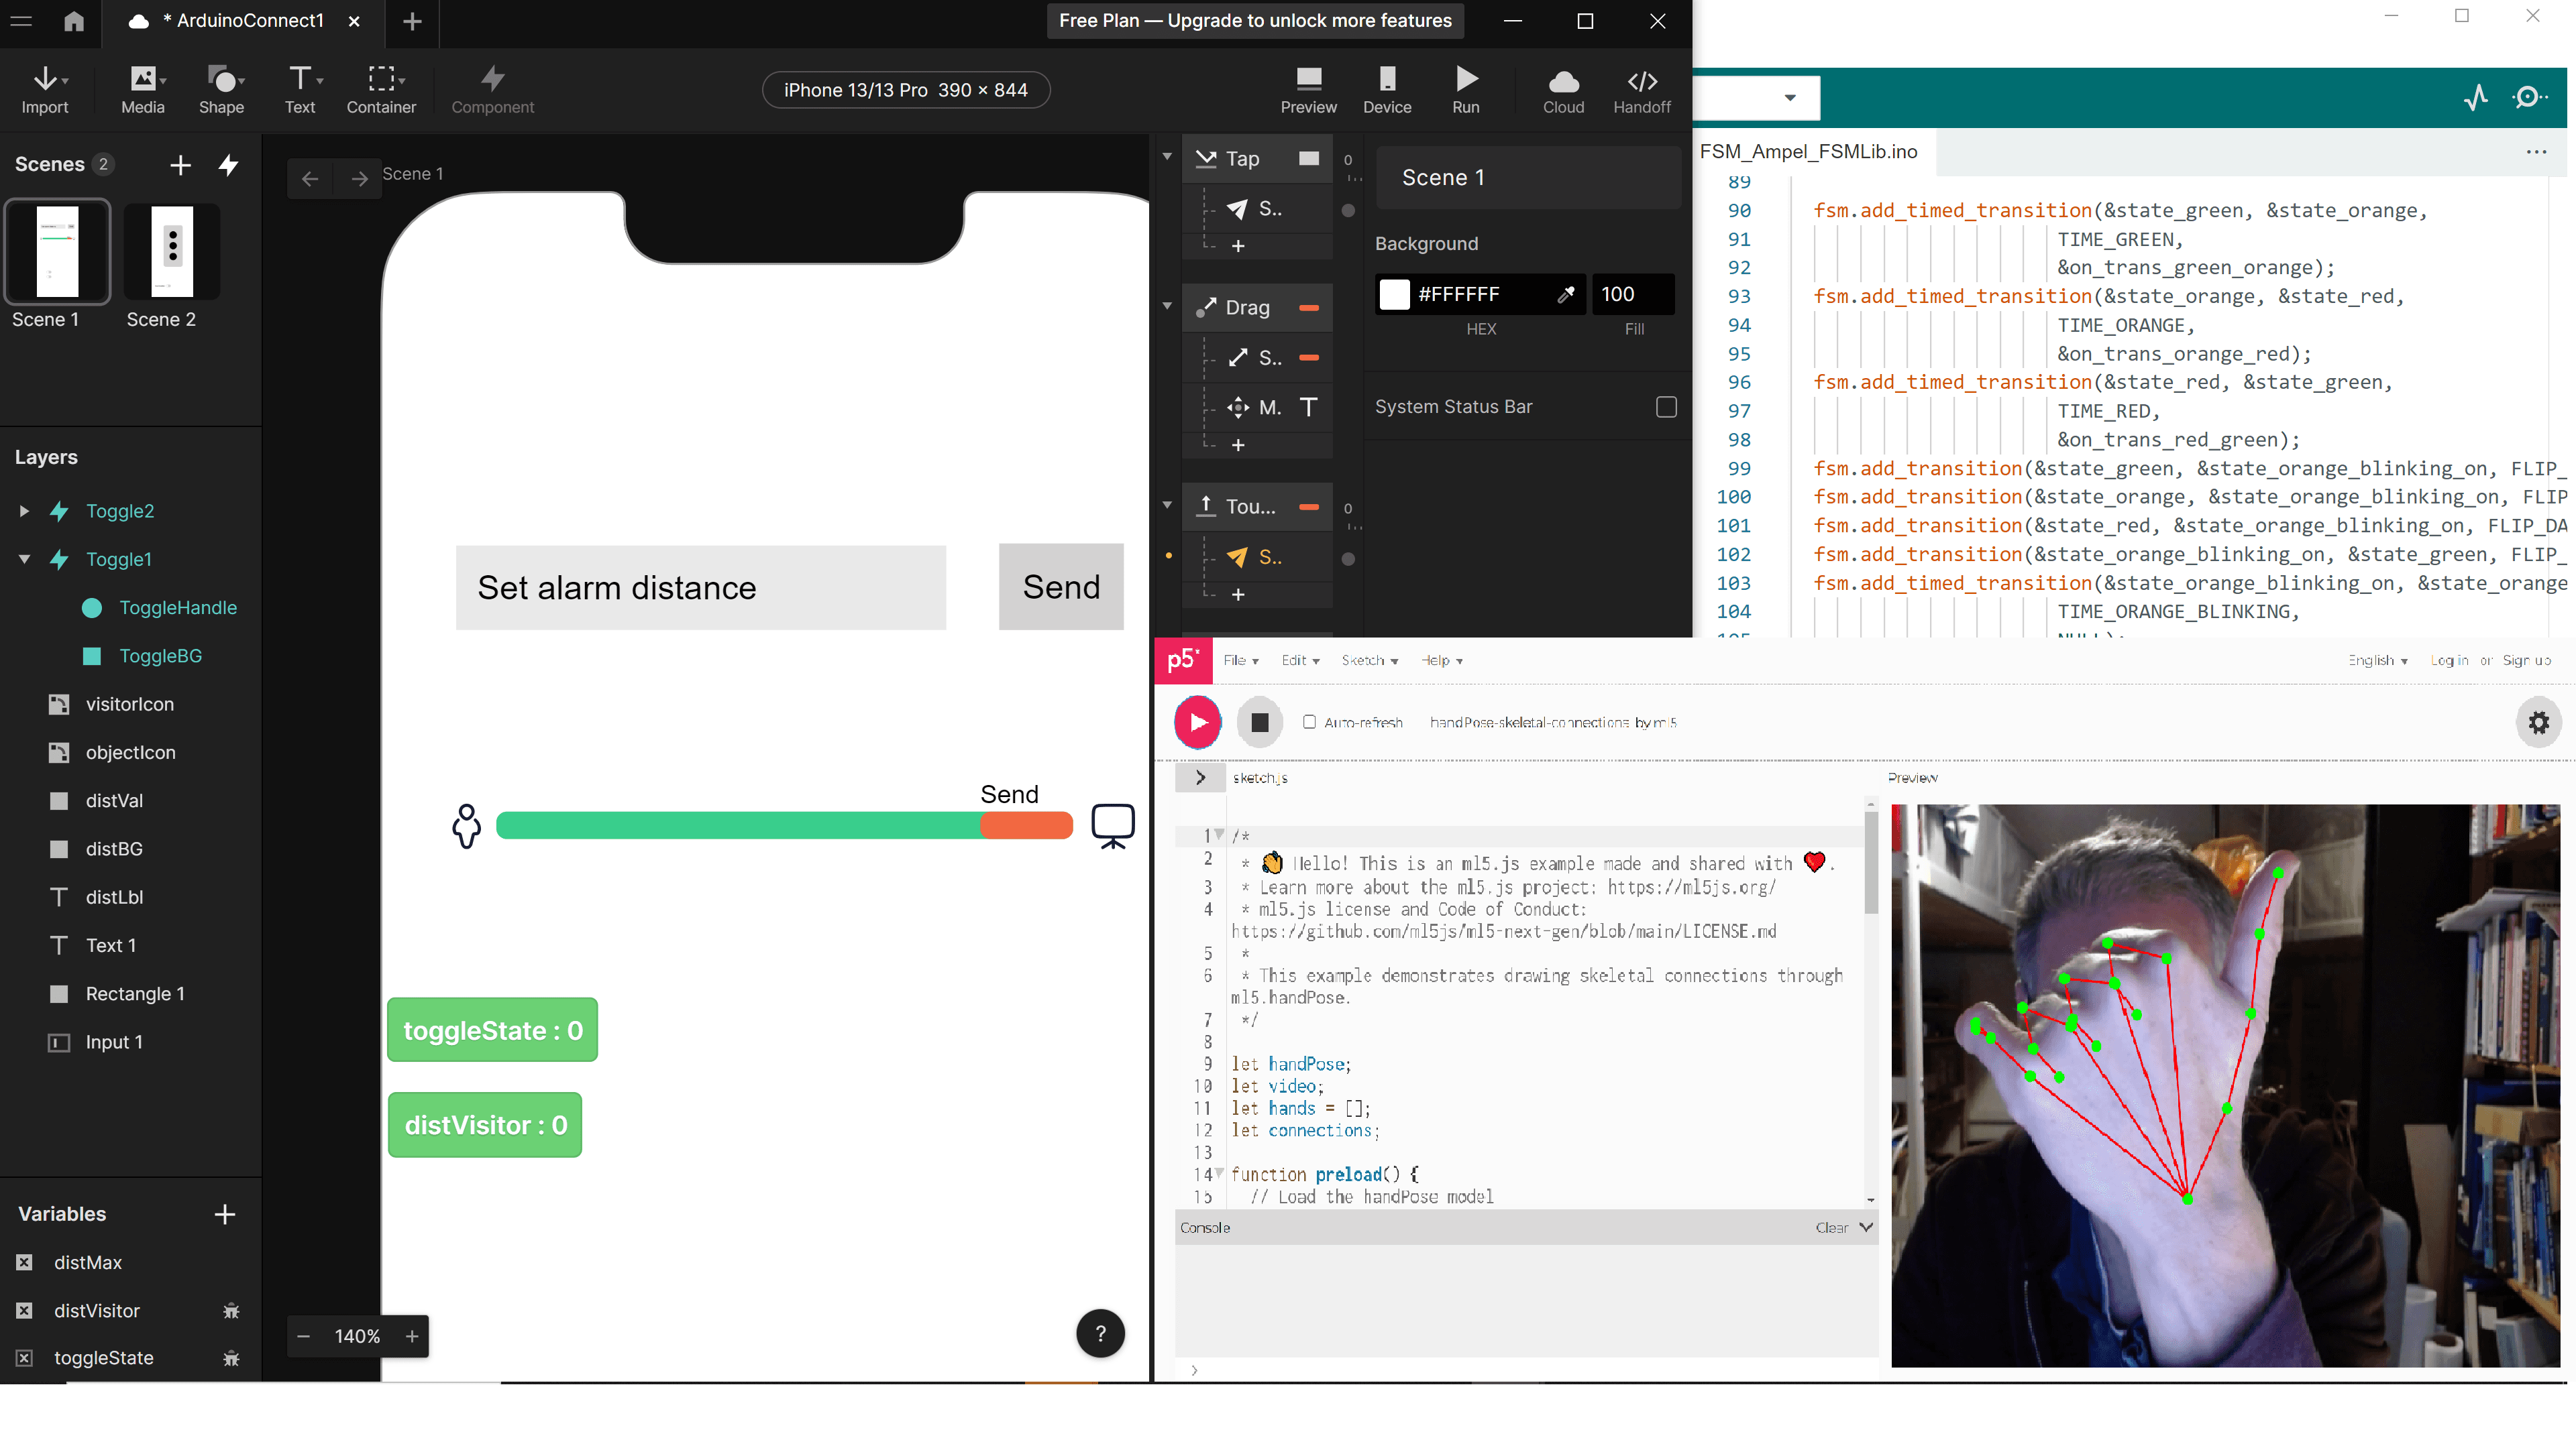This screenshot has width=2576, height=1448.
Task: Zoom in canvas with plus button
Action: click(412, 1336)
